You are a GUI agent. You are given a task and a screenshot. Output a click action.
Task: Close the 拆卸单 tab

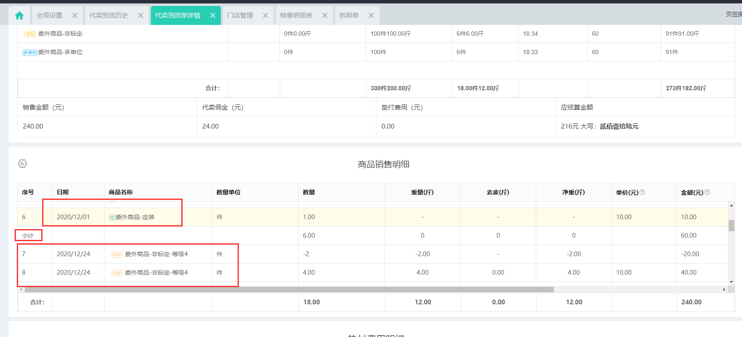point(371,15)
